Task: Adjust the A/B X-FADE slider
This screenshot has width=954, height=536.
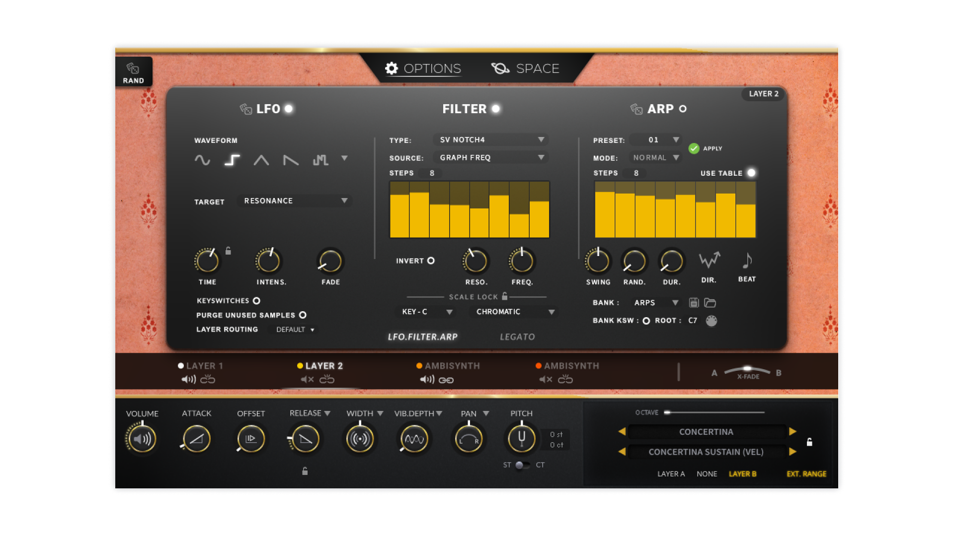Action: coord(747,369)
